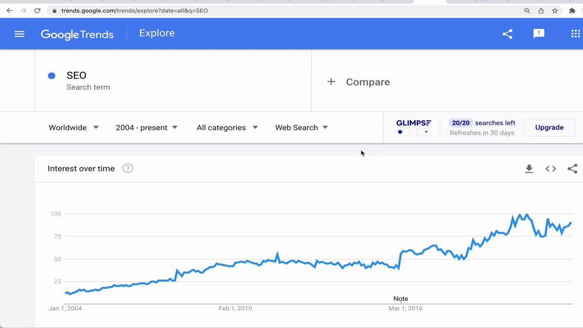
Task: Open the Web Search type dropdown
Action: pos(302,127)
